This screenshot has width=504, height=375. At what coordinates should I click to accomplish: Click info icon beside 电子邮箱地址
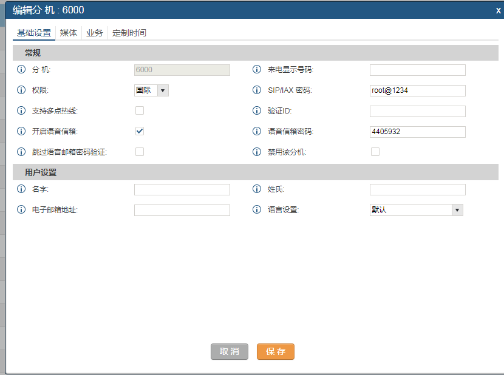click(21, 210)
